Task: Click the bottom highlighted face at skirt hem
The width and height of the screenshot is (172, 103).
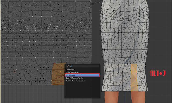Action: 134,88
